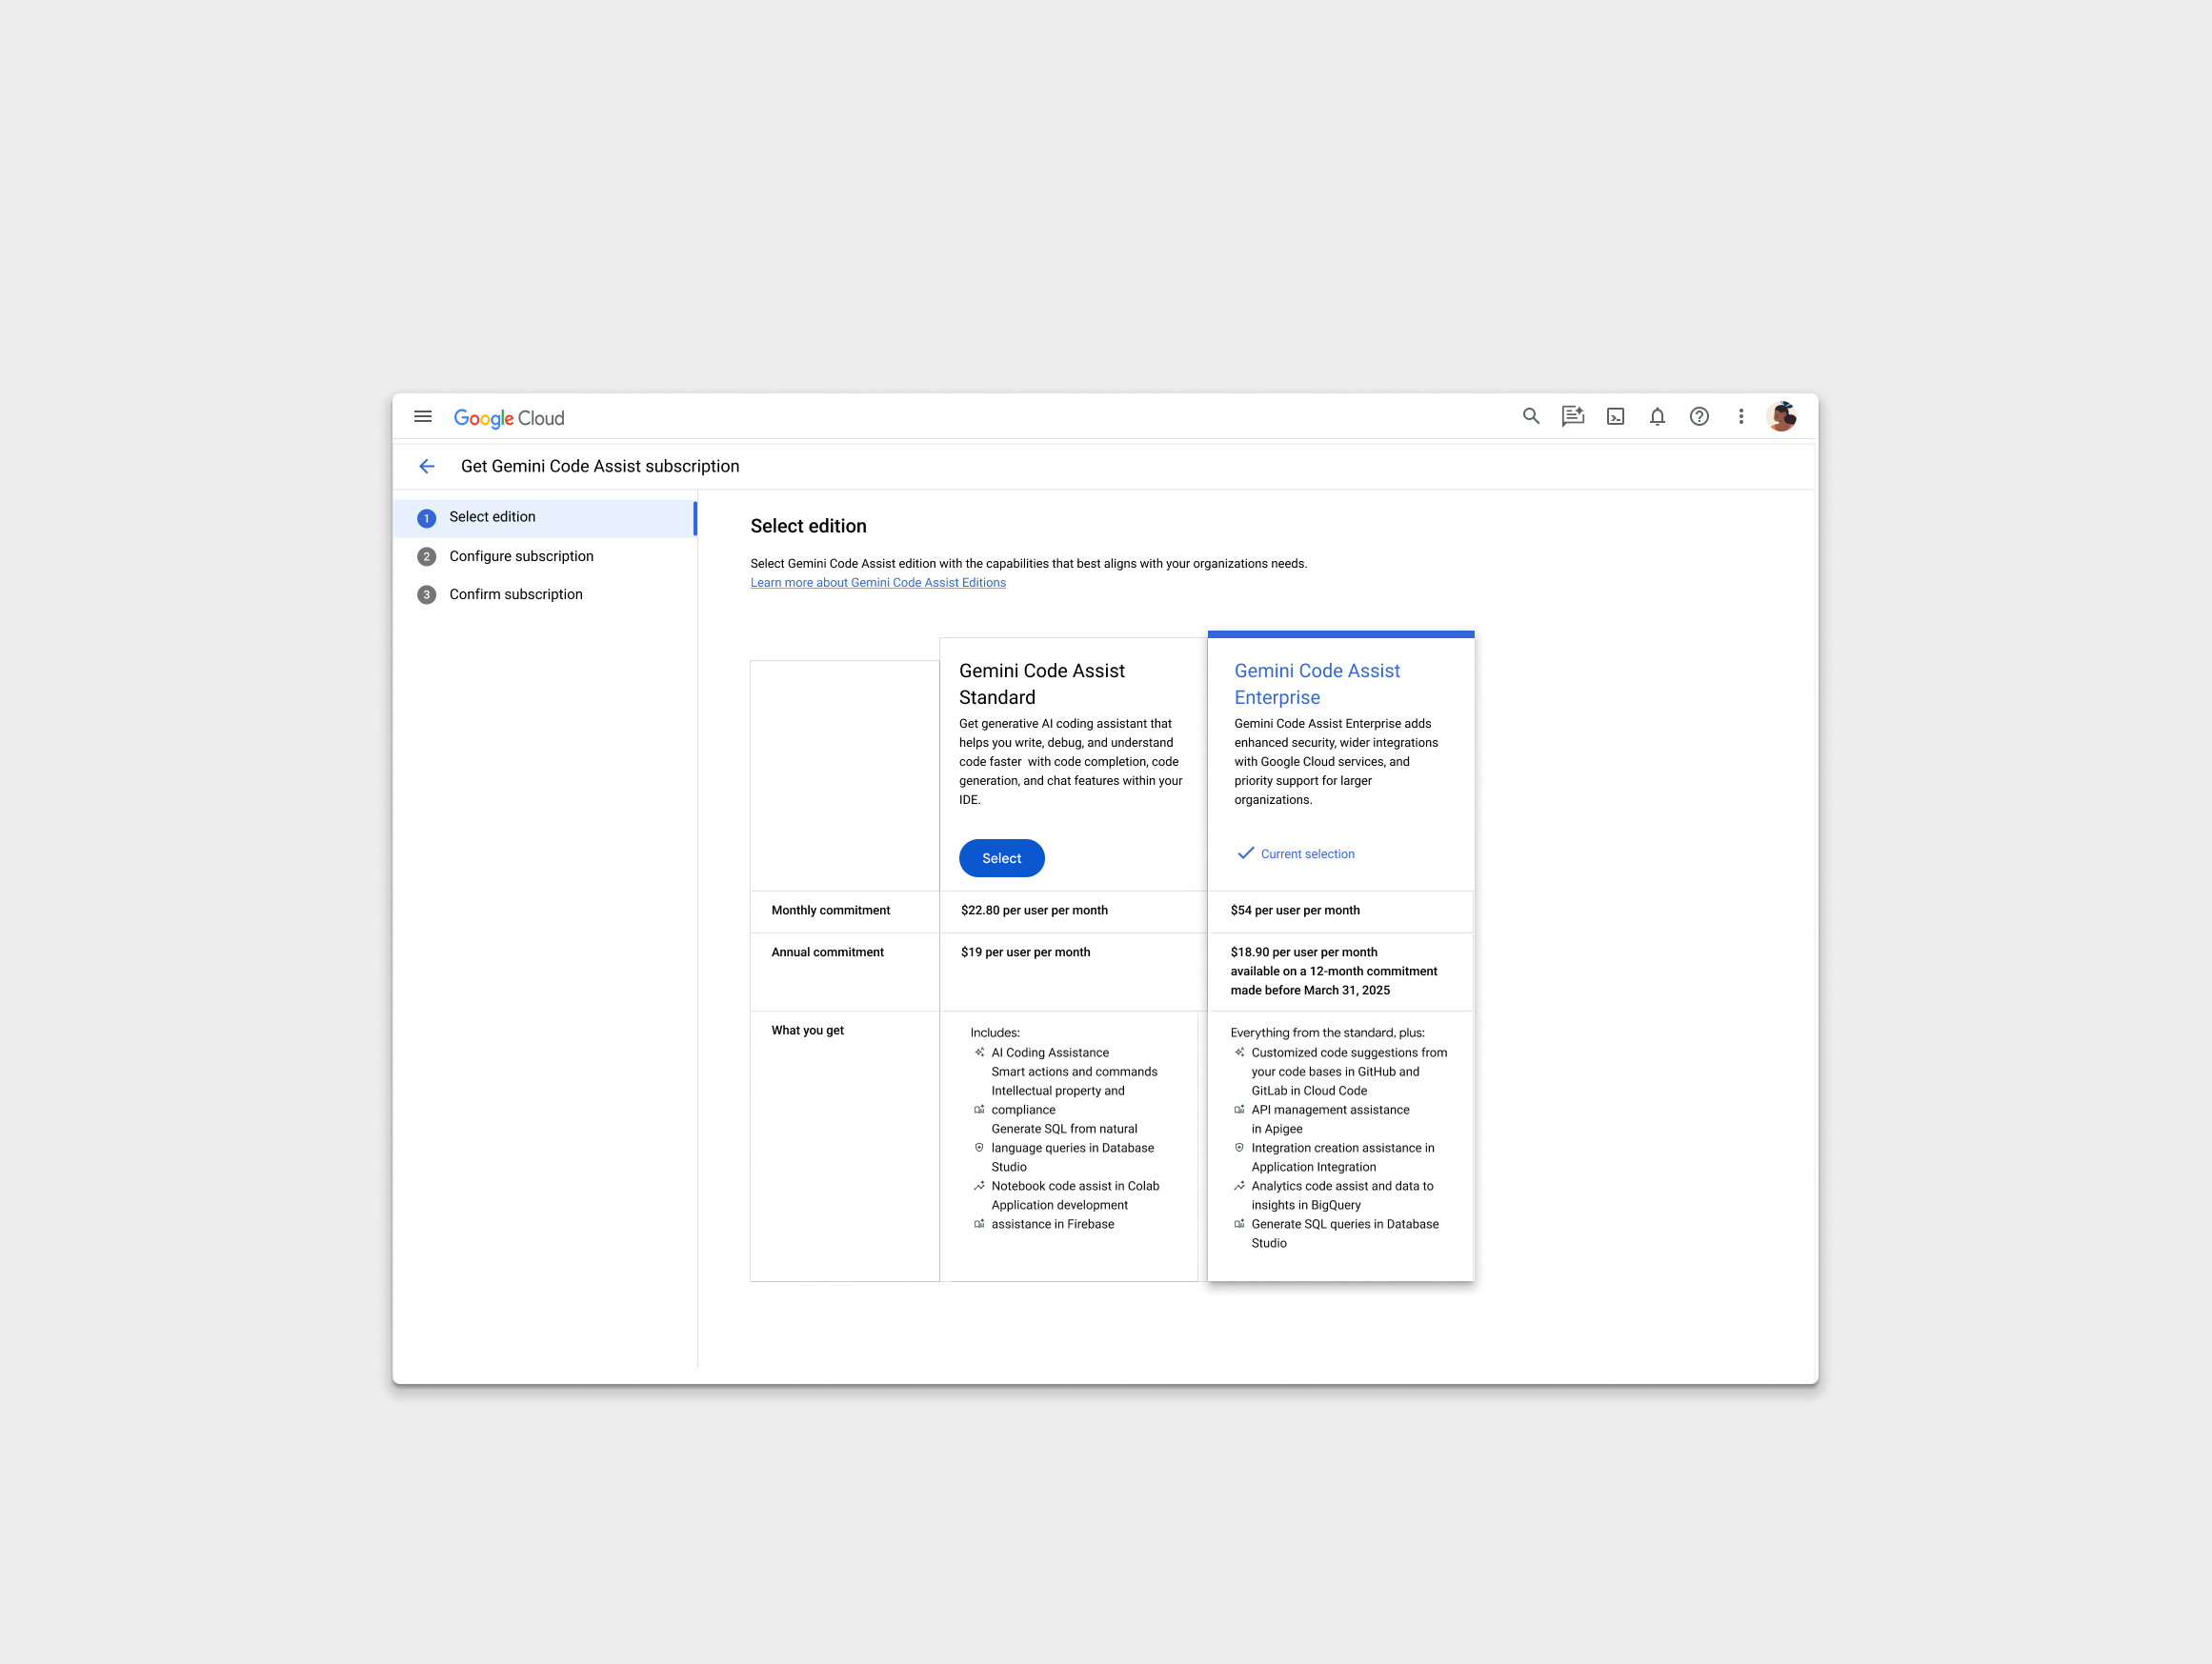Open Gemini chat assistant icon

coord(1573,416)
